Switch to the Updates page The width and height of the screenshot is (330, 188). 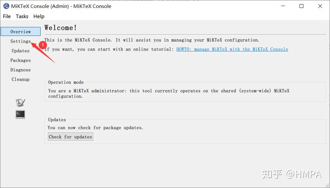[x=21, y=51]
